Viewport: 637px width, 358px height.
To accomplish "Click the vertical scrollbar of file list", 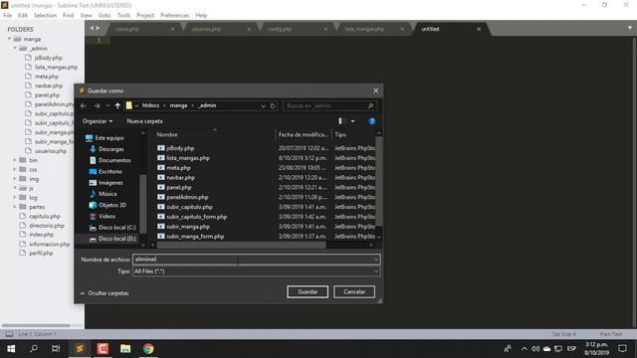I will [x=378, y=181].
